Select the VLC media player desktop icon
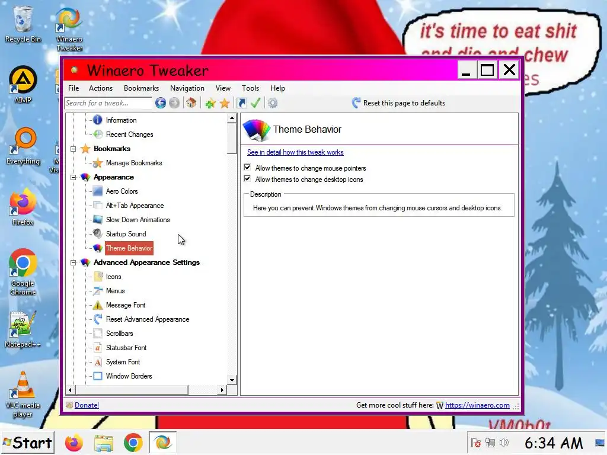607x455 pixels. (23, 395)
